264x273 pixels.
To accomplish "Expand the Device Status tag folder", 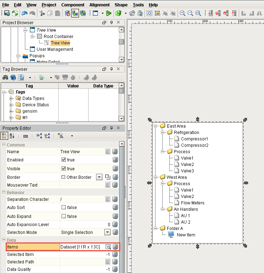I will coord(11,105).
